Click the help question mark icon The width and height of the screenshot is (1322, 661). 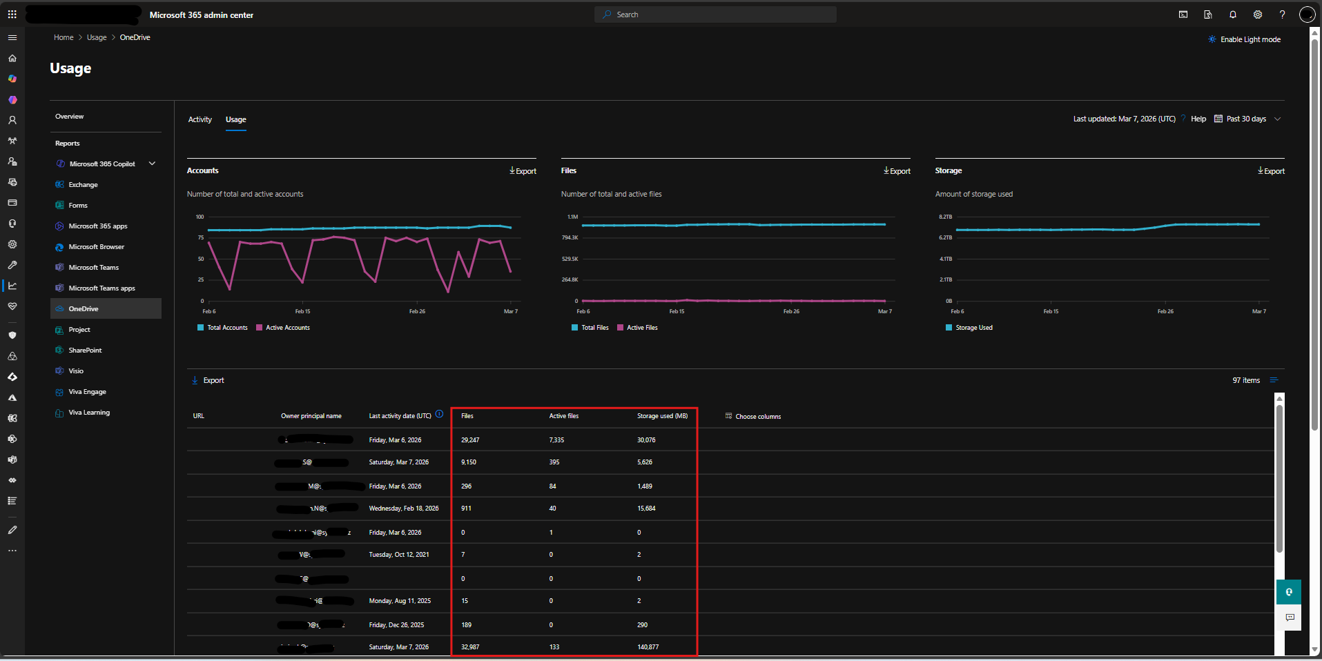tap(1282, 14)
